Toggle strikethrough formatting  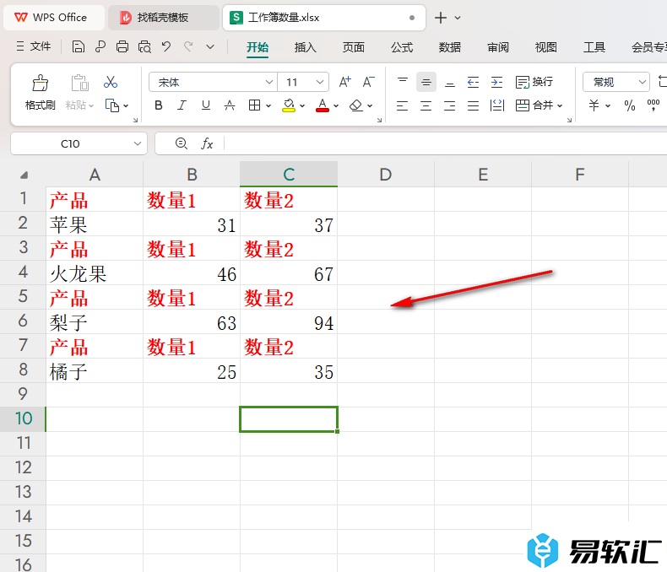230,105
